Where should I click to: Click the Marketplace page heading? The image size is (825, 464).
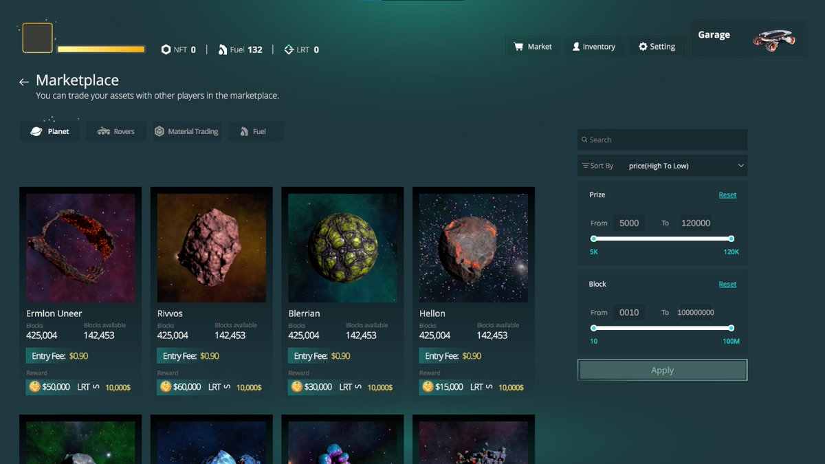[x=77, y=80]
